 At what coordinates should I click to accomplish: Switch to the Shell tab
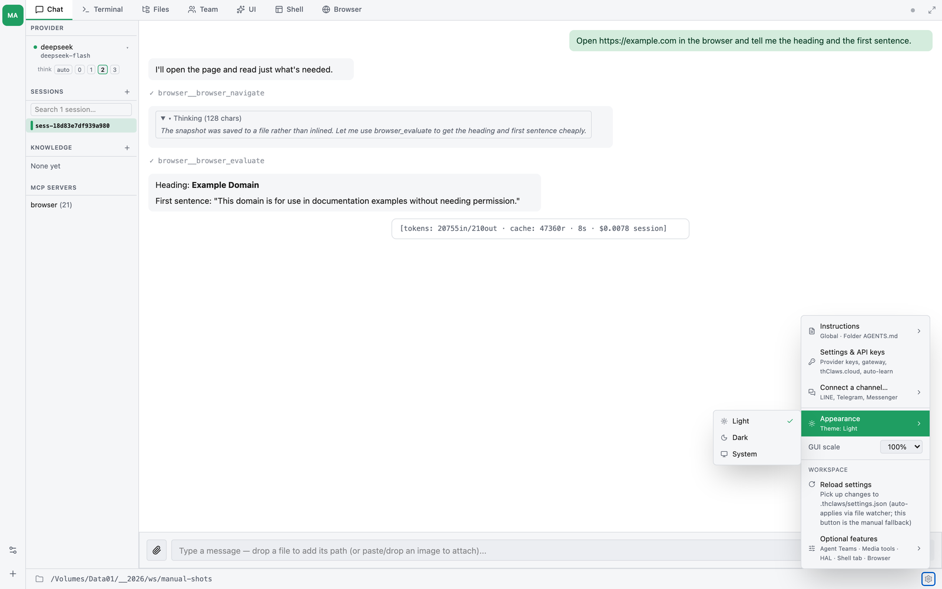click(289, 9)
